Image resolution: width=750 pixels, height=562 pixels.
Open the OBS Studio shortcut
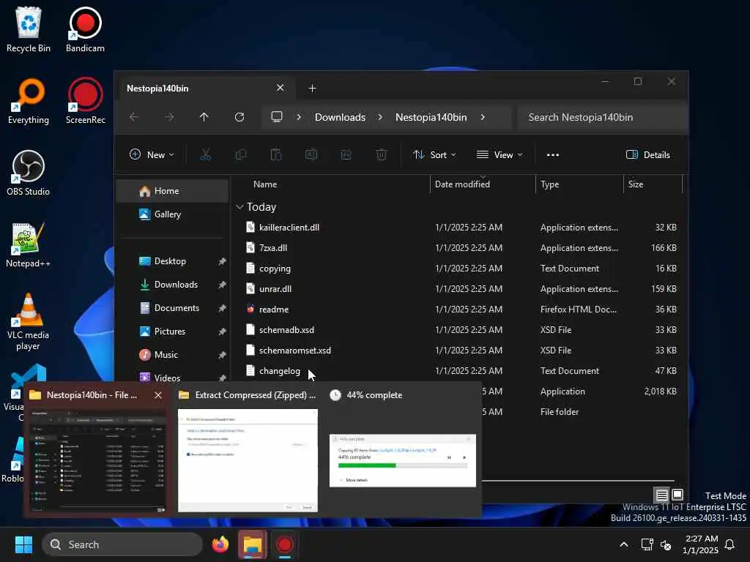click(29, 173)
